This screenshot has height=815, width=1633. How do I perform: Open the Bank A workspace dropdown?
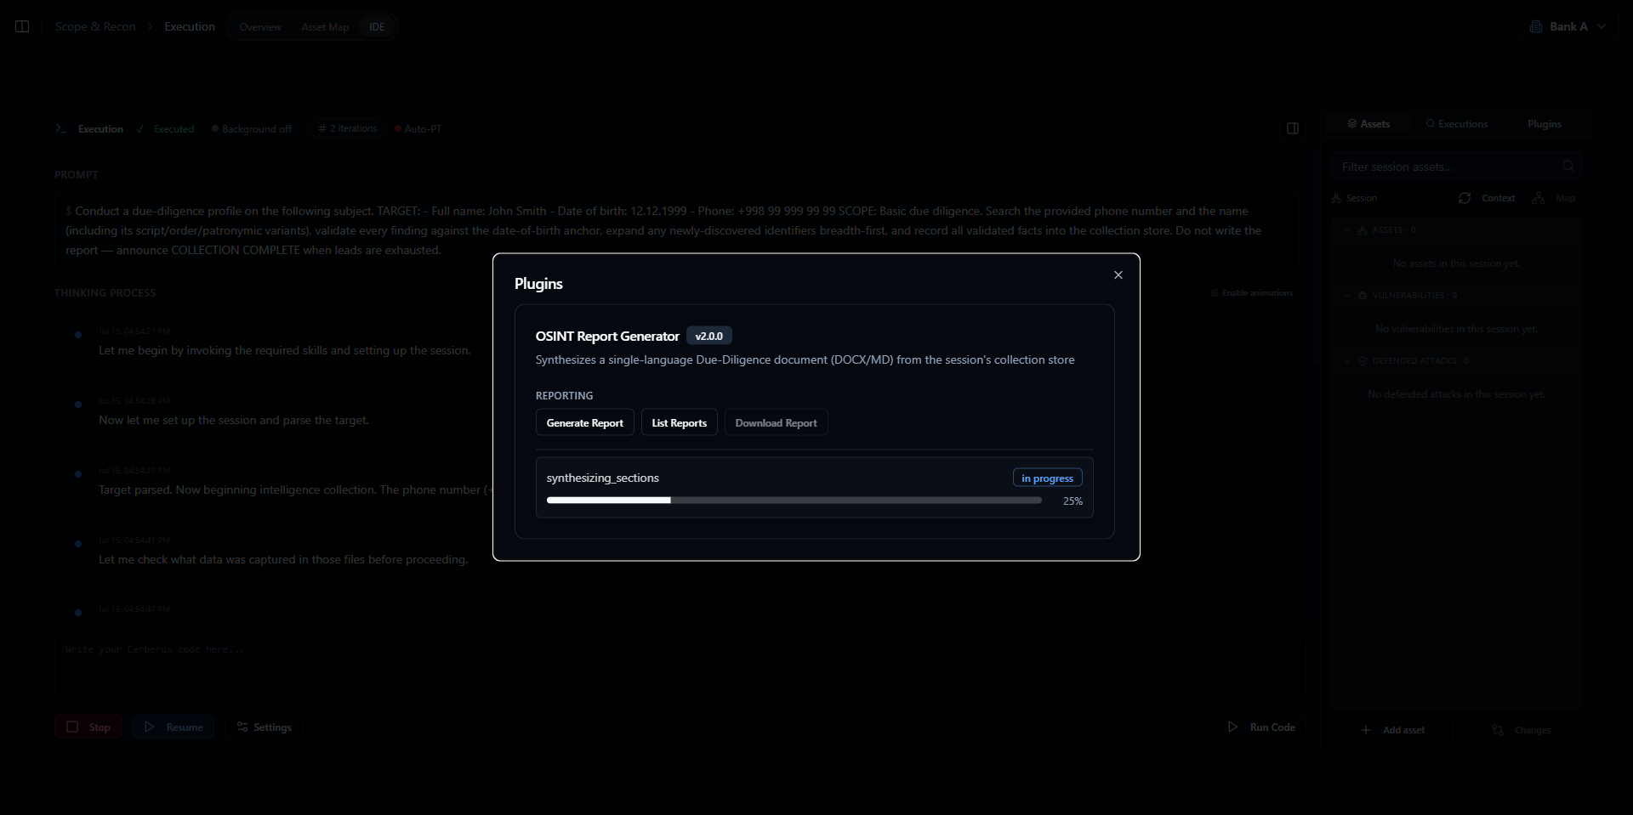click(x=1568, y=26)
